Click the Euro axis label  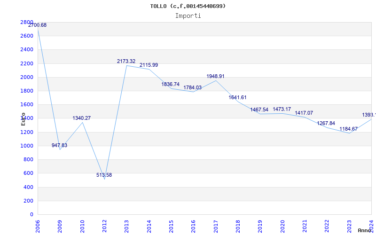pyautogui.click(x=23, y=119)
